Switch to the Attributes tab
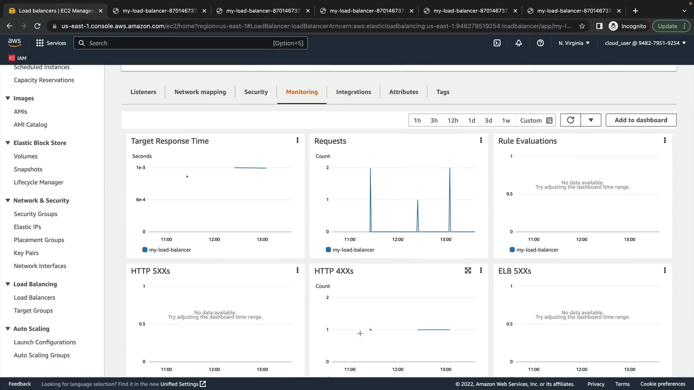694x390 pixels. (403, 92)
